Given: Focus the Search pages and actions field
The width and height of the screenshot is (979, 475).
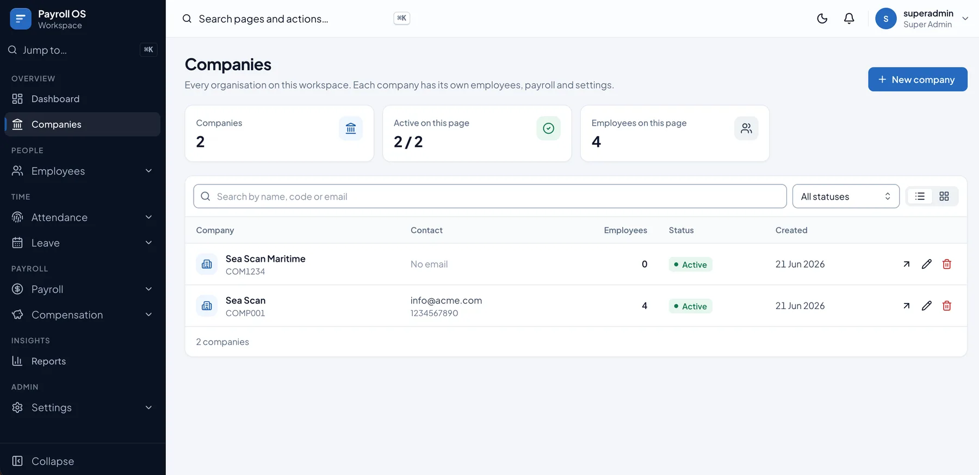Looking at the screenshot, I should click(295, 18).
